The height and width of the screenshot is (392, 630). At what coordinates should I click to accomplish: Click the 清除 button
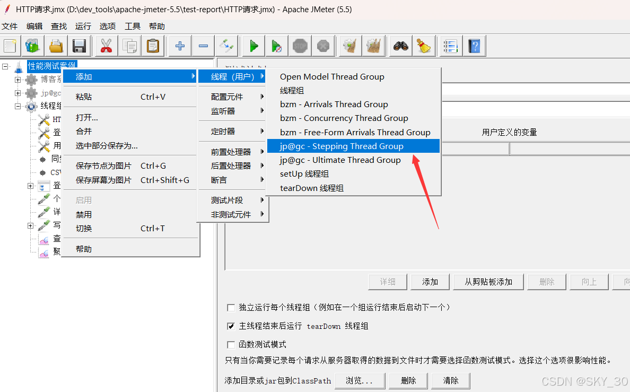450,380
